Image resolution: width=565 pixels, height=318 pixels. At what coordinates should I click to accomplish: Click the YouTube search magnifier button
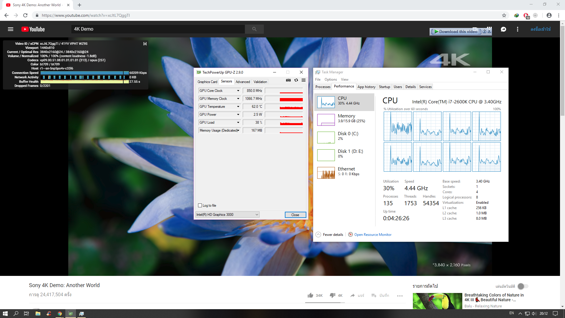(254, 29)
